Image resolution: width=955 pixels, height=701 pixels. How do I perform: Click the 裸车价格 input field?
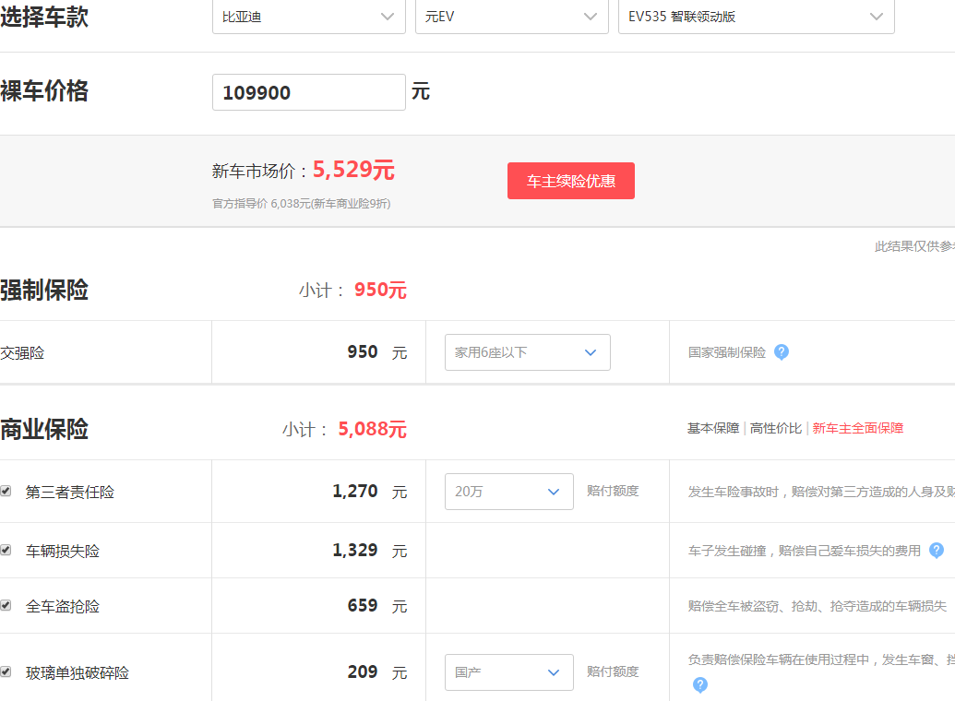click(309, 92)
